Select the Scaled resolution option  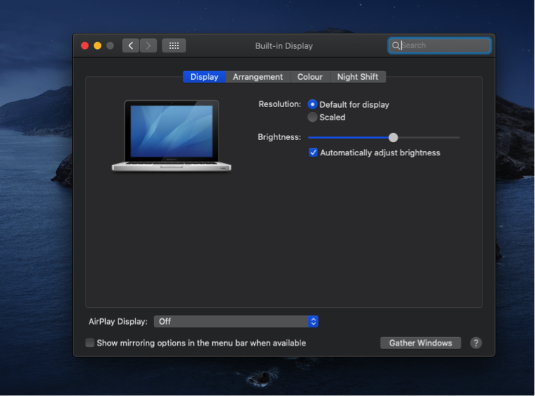click(312, 117)
